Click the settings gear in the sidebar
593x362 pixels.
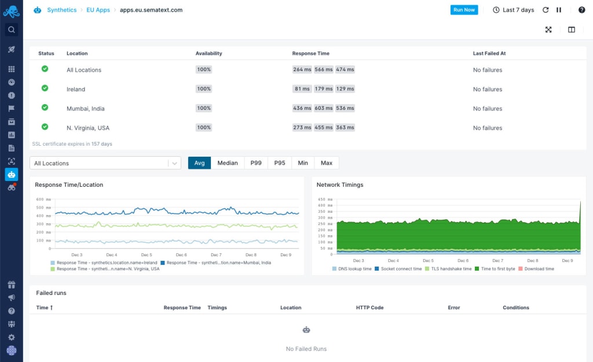click(x=12, y=337)
